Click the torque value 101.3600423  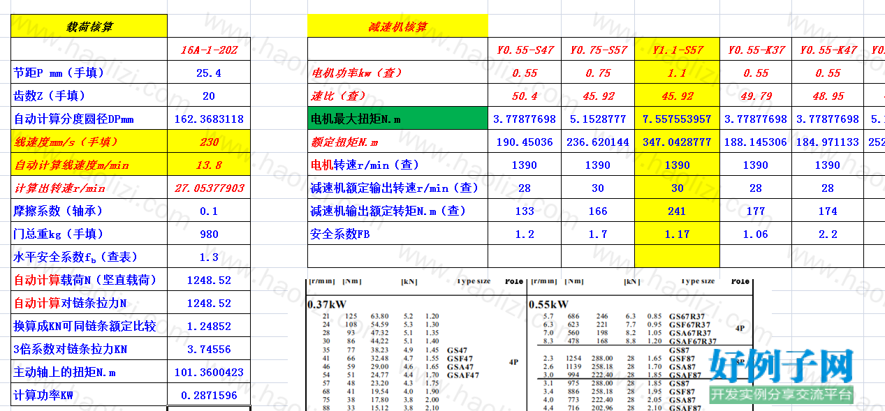click(209, 372)
